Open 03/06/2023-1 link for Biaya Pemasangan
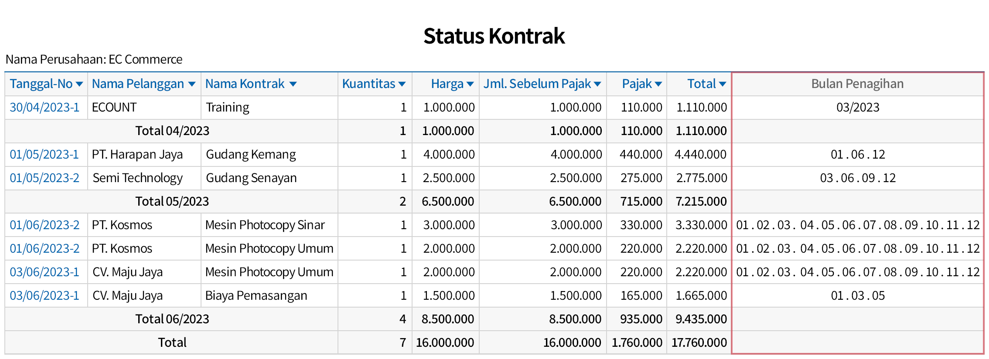 (44, 296)
